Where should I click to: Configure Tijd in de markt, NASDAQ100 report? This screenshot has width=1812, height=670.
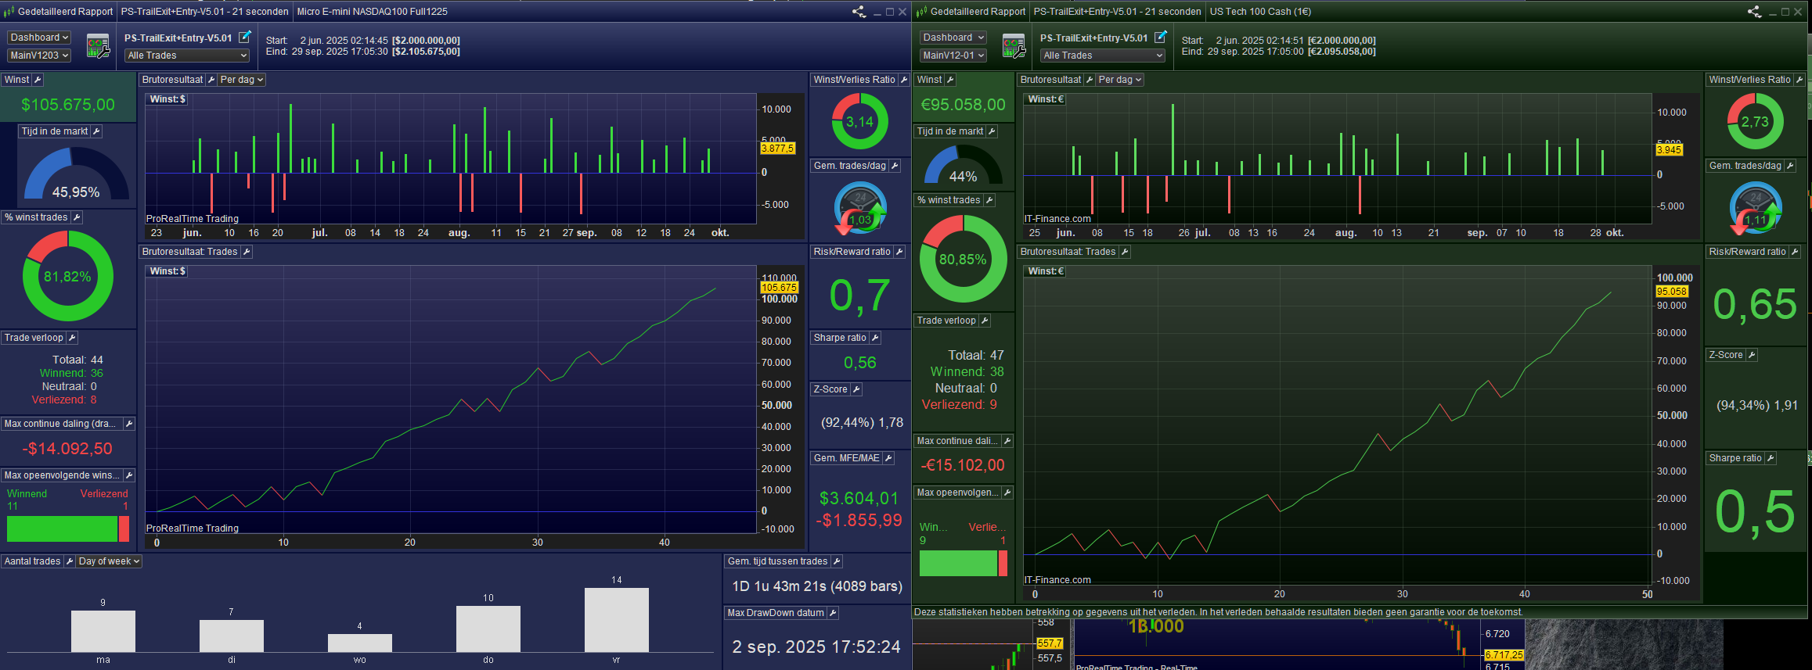96,131
